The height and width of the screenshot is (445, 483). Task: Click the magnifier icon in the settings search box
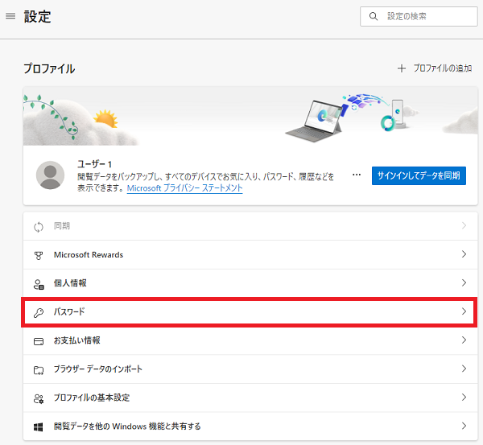point(374,16)
